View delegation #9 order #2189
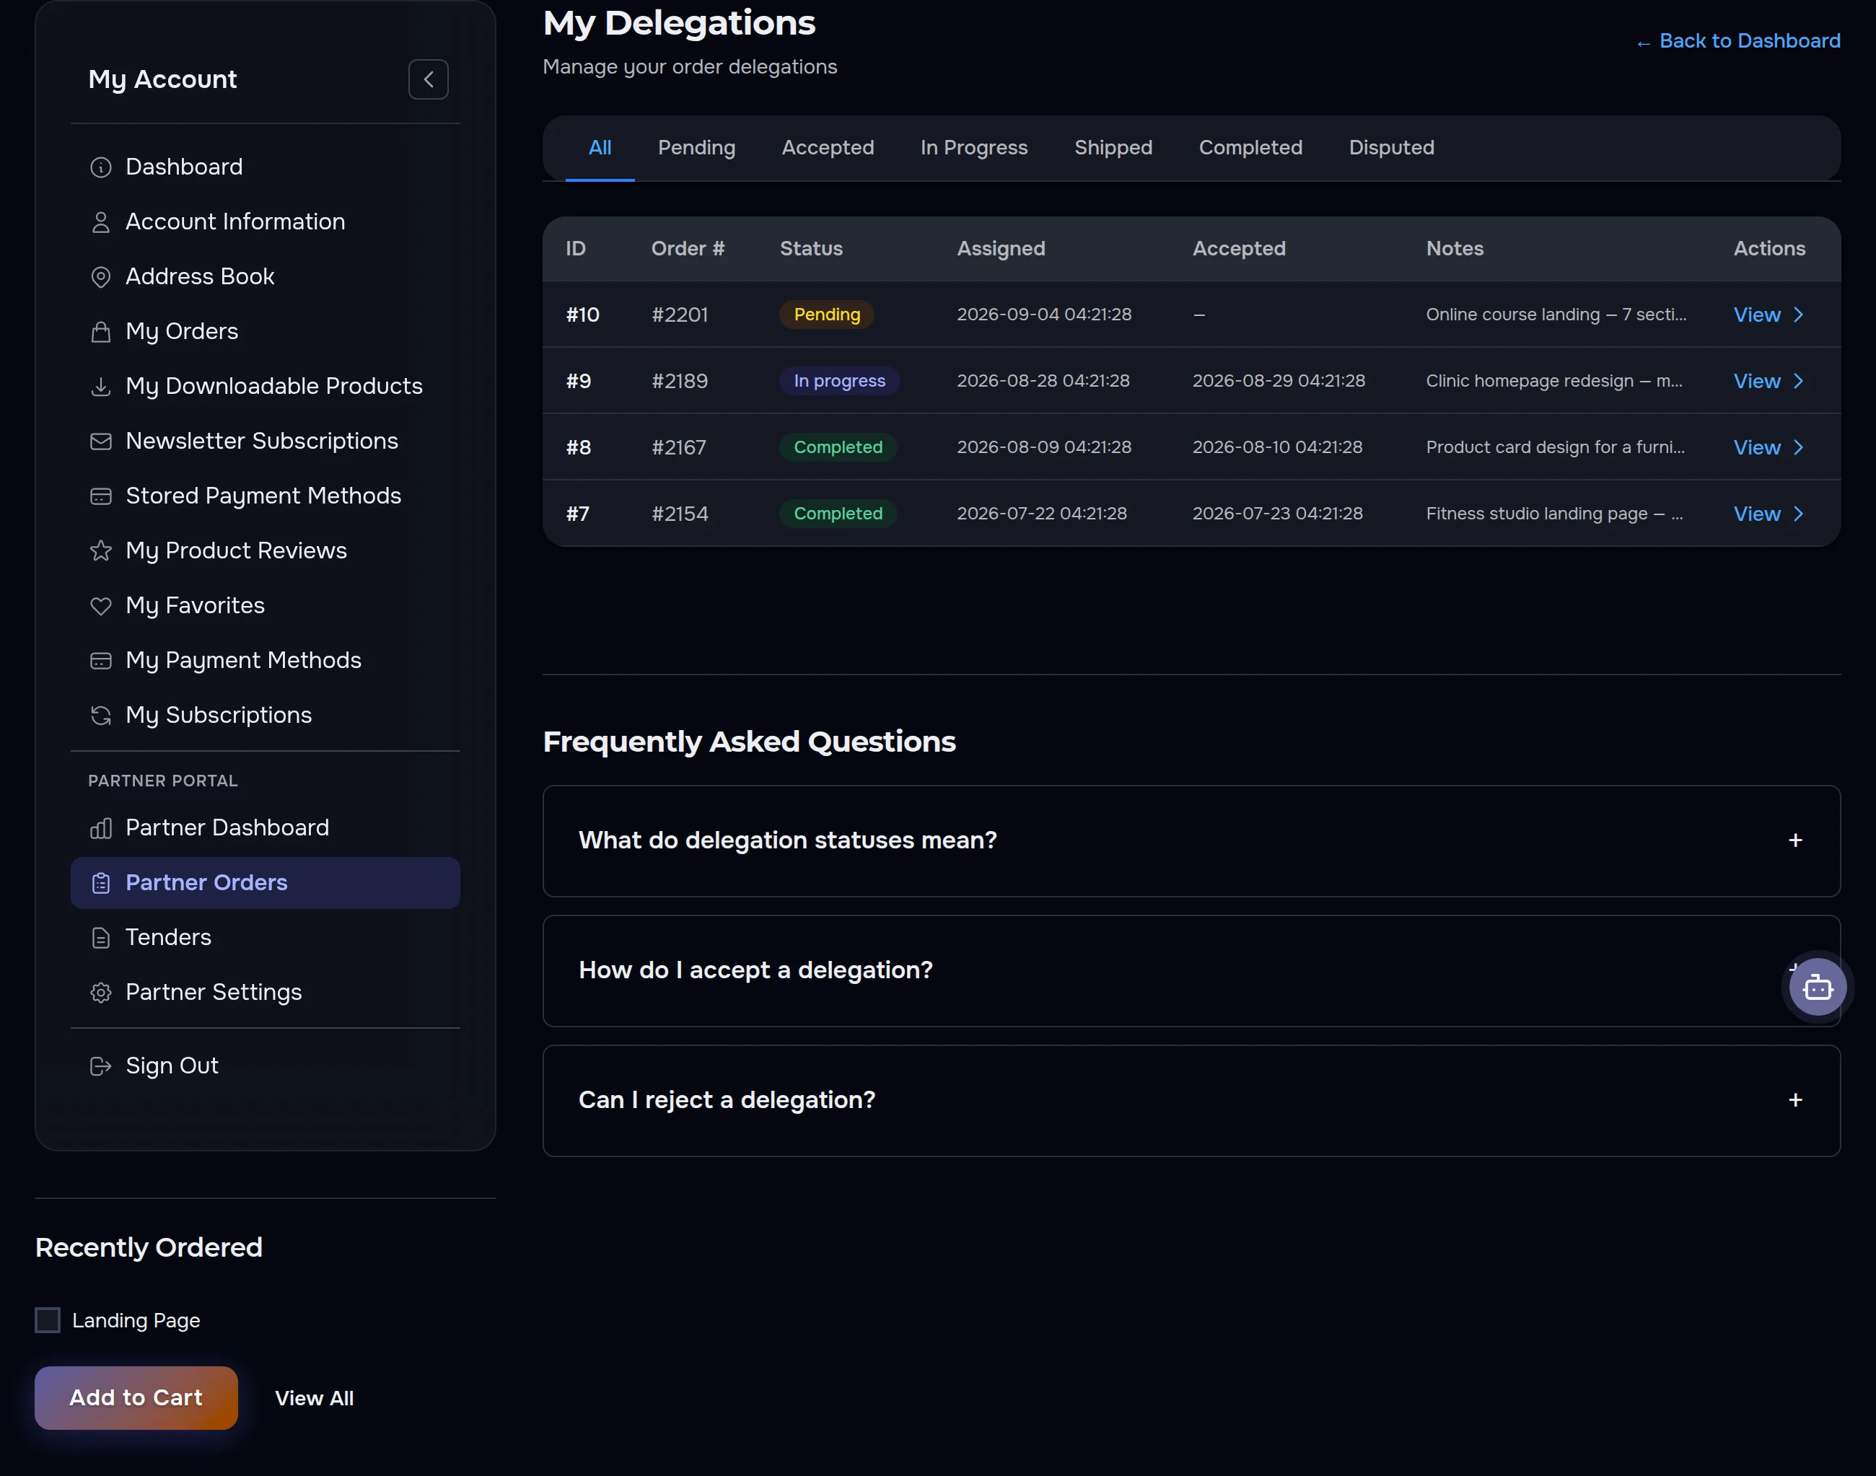Viewport: 1876px width, 1476px height. 1768,381
